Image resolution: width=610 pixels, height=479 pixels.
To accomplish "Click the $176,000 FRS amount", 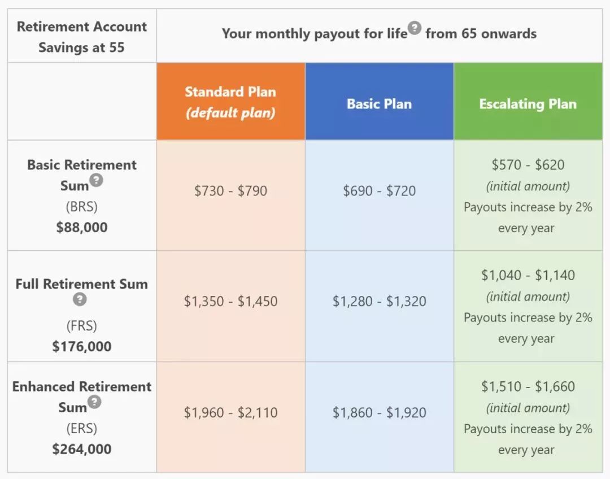I will coord(82,346).
